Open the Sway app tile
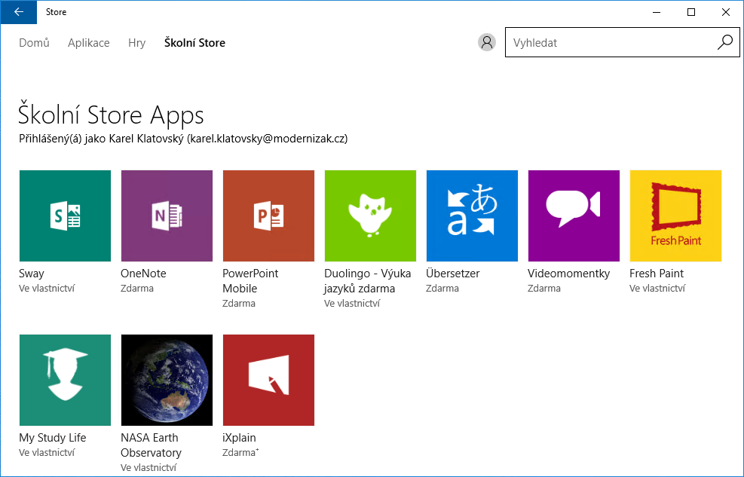Image resolution: width=744 pixels, height=477 pixels. [x=65, y=216]
